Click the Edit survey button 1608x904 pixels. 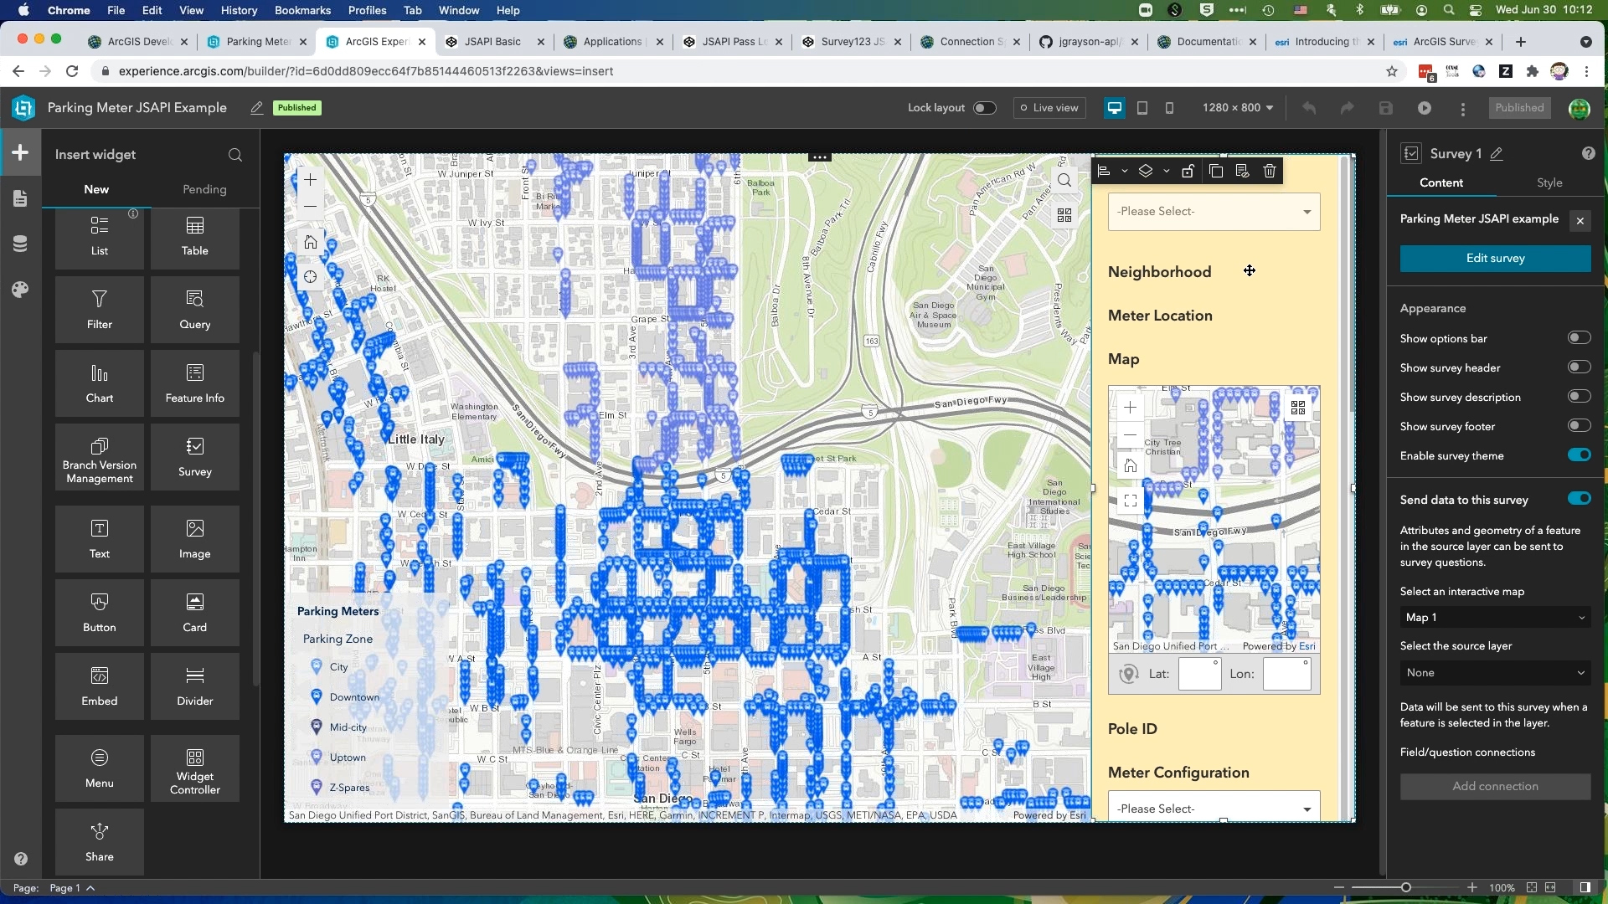pyautogui.click(x=1495, y=259)
